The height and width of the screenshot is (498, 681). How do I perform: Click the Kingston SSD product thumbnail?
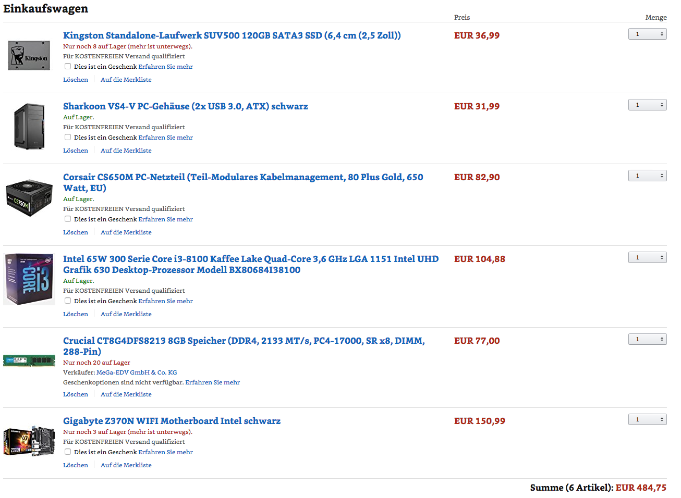point(29,56)
